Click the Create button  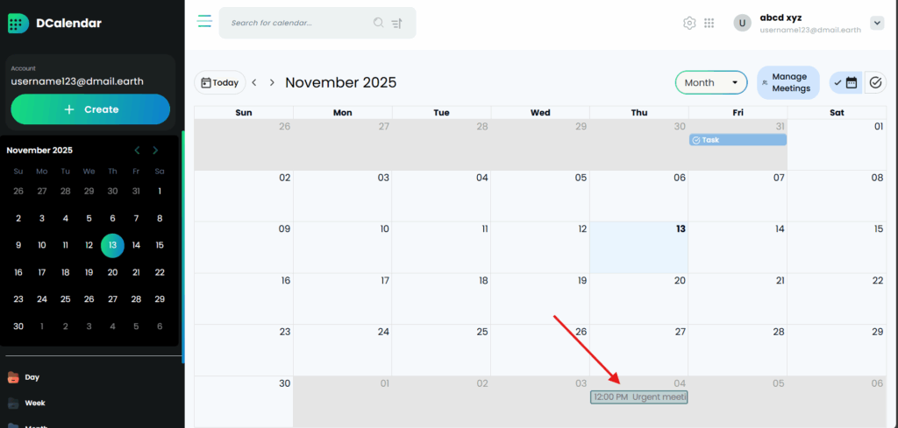coord(90,109)
